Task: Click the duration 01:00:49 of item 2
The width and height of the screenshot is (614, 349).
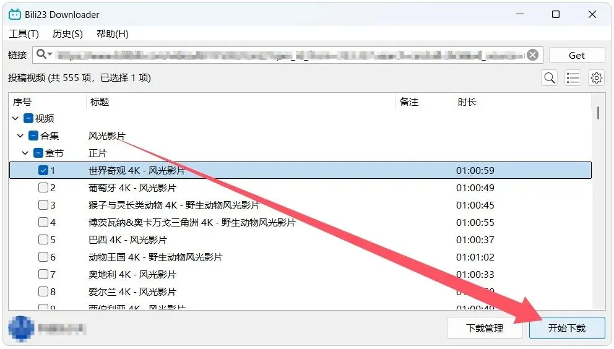Action: tap(475, 187)
